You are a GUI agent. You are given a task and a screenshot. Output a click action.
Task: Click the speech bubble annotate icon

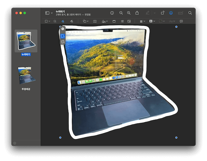[181, 21]
